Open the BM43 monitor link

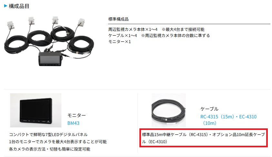(x=73, y=123)
